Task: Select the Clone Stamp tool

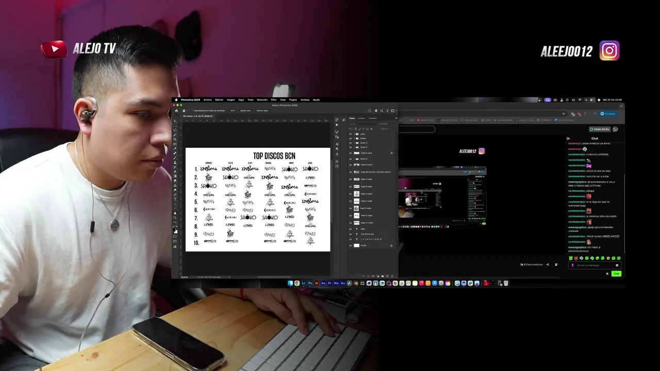Action: pos(175,162)
